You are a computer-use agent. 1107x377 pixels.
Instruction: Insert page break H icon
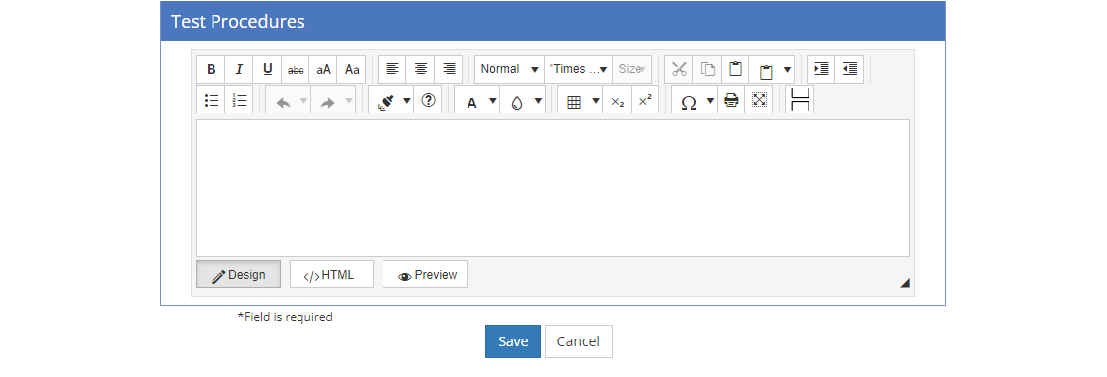(x=800, y=100)
